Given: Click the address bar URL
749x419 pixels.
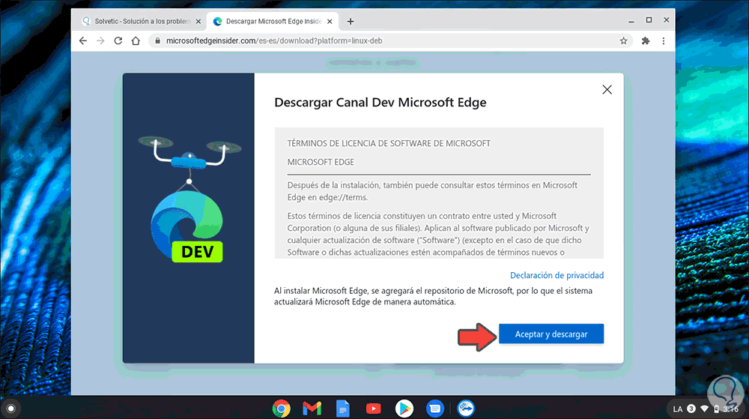Looking at the screenshot, I should (x=274, y=41).
